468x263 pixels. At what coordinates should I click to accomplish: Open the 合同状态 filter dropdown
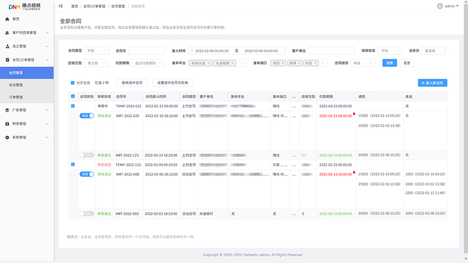coord(363,63)
